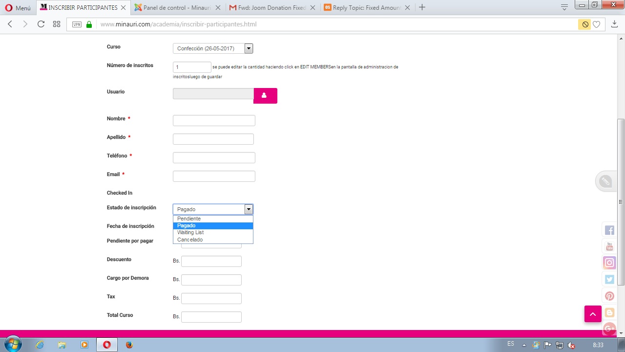Click the Email input field

(x=214, y=176)
